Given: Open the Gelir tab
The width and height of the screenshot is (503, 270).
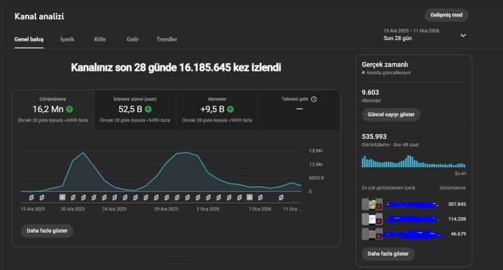Looking at the screenshot, I should pyautogui.click(x=133, y=39).
